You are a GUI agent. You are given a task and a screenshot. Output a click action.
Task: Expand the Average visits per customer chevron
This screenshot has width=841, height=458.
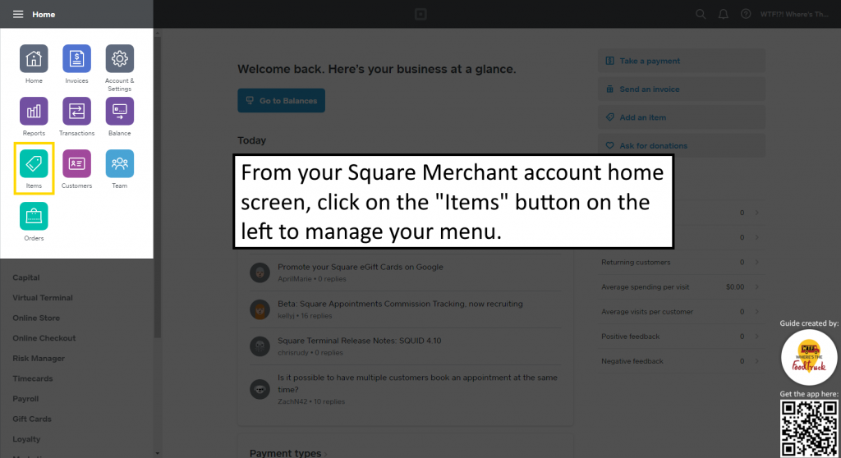756,312
